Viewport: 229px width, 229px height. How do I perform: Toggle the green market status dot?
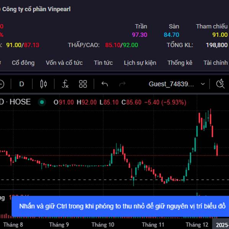42,102
